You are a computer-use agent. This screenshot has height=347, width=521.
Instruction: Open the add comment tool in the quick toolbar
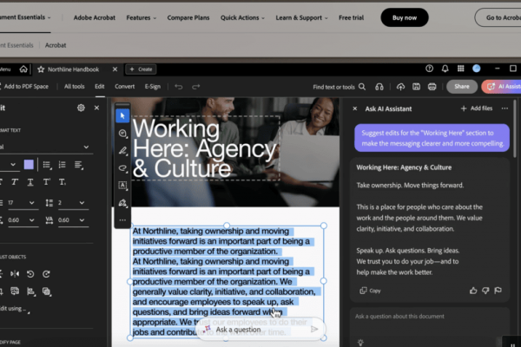coord(122,133)
